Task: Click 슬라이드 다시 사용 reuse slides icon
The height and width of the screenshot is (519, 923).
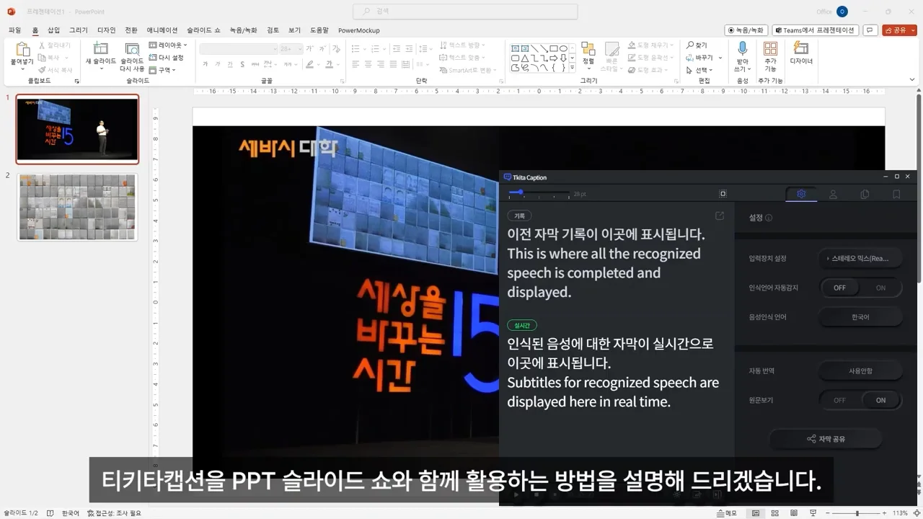Action: (132, 49)
